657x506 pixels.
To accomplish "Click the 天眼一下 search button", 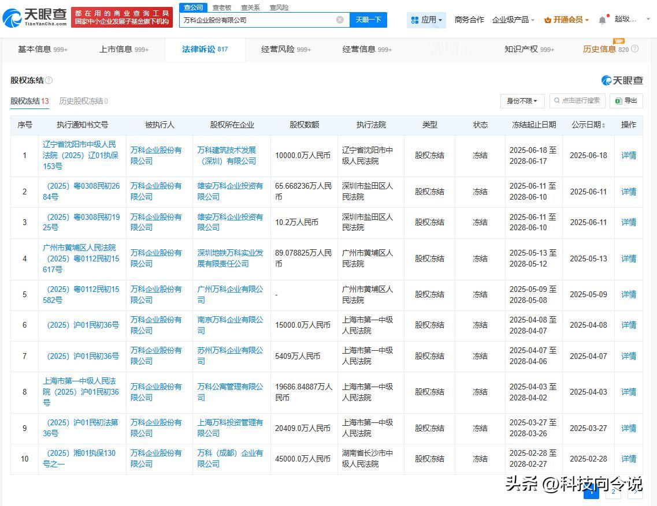I will [368, 20].
